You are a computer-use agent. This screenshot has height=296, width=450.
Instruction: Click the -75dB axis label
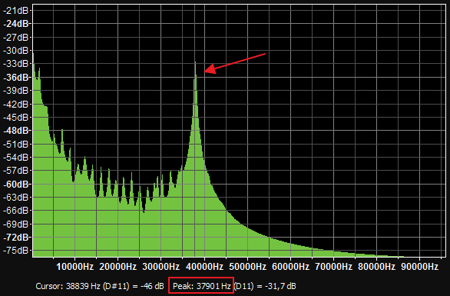(15, 251)
